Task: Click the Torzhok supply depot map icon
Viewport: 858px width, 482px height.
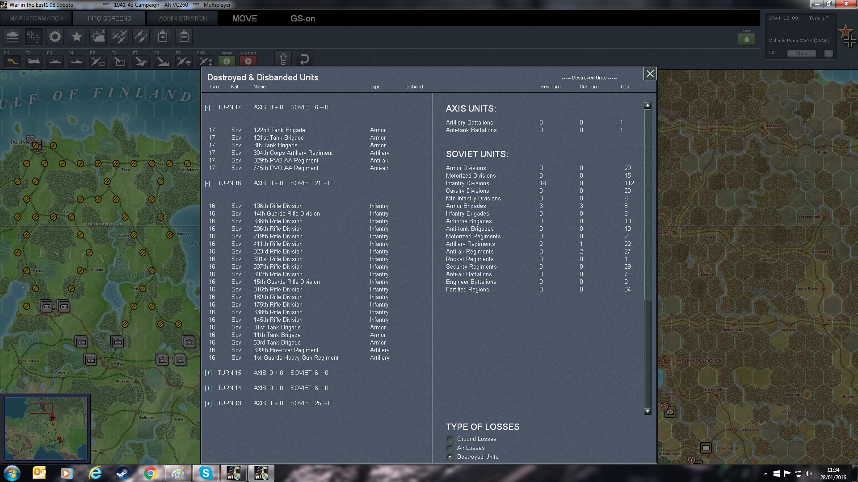Action: 706,448
